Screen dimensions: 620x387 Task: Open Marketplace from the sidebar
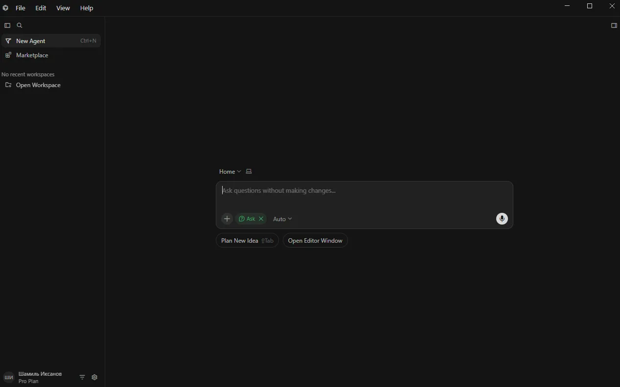32,55
